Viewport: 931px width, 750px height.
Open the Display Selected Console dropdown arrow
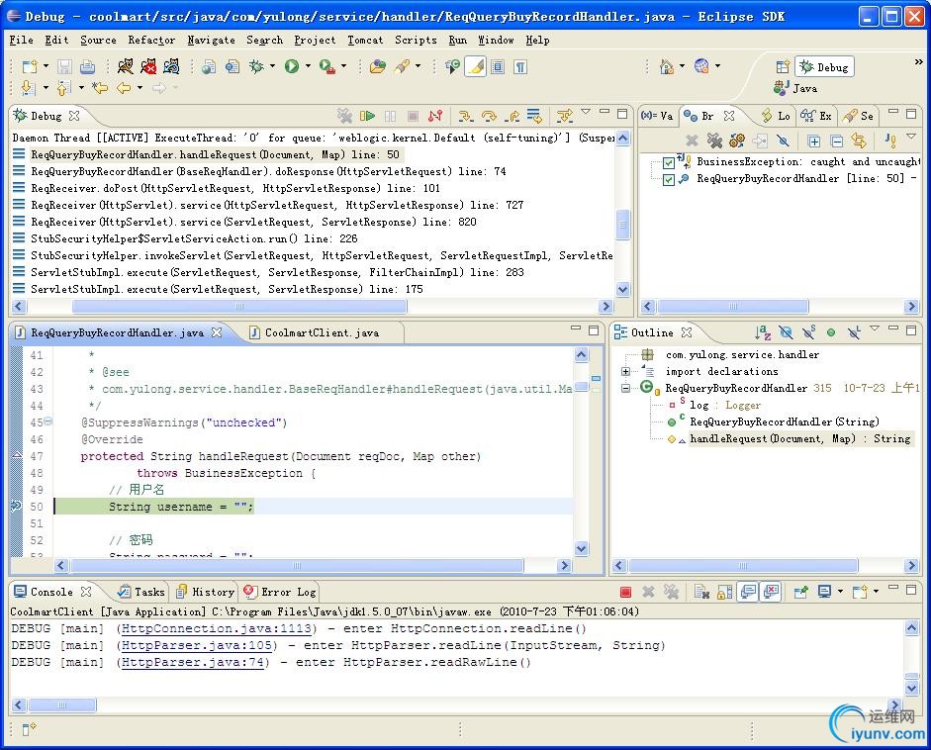pyautogui.click(x=840, y=591)
